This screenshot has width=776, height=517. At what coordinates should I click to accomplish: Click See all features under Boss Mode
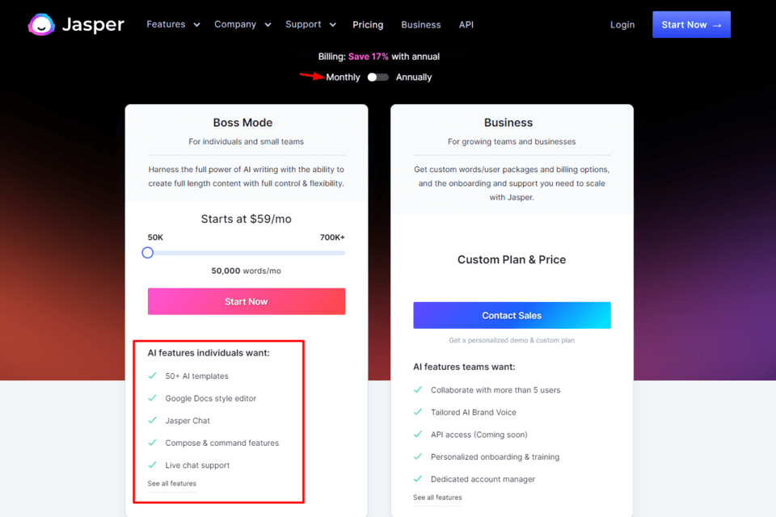click(171, 483)
